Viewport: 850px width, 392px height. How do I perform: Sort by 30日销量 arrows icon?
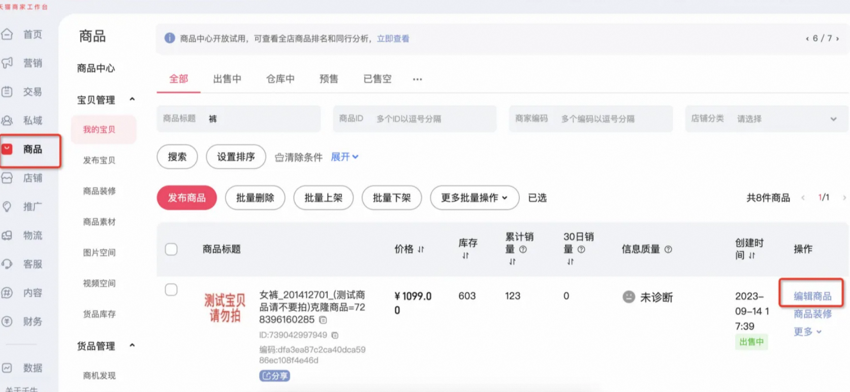tap(570, 261)
